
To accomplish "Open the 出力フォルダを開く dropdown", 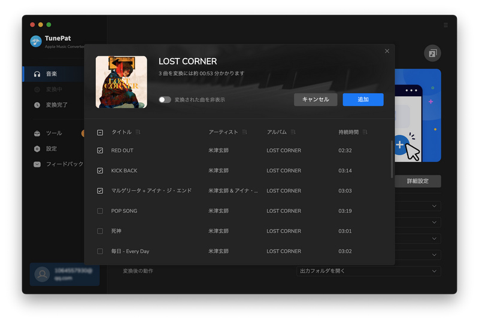I will [x=368, y=271].
